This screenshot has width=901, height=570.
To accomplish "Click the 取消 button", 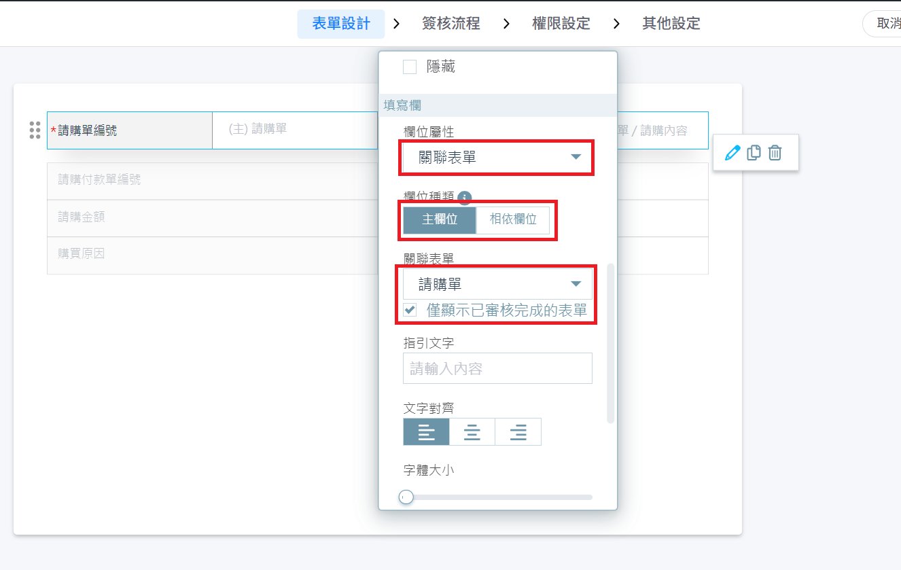I will pos(887,24).
